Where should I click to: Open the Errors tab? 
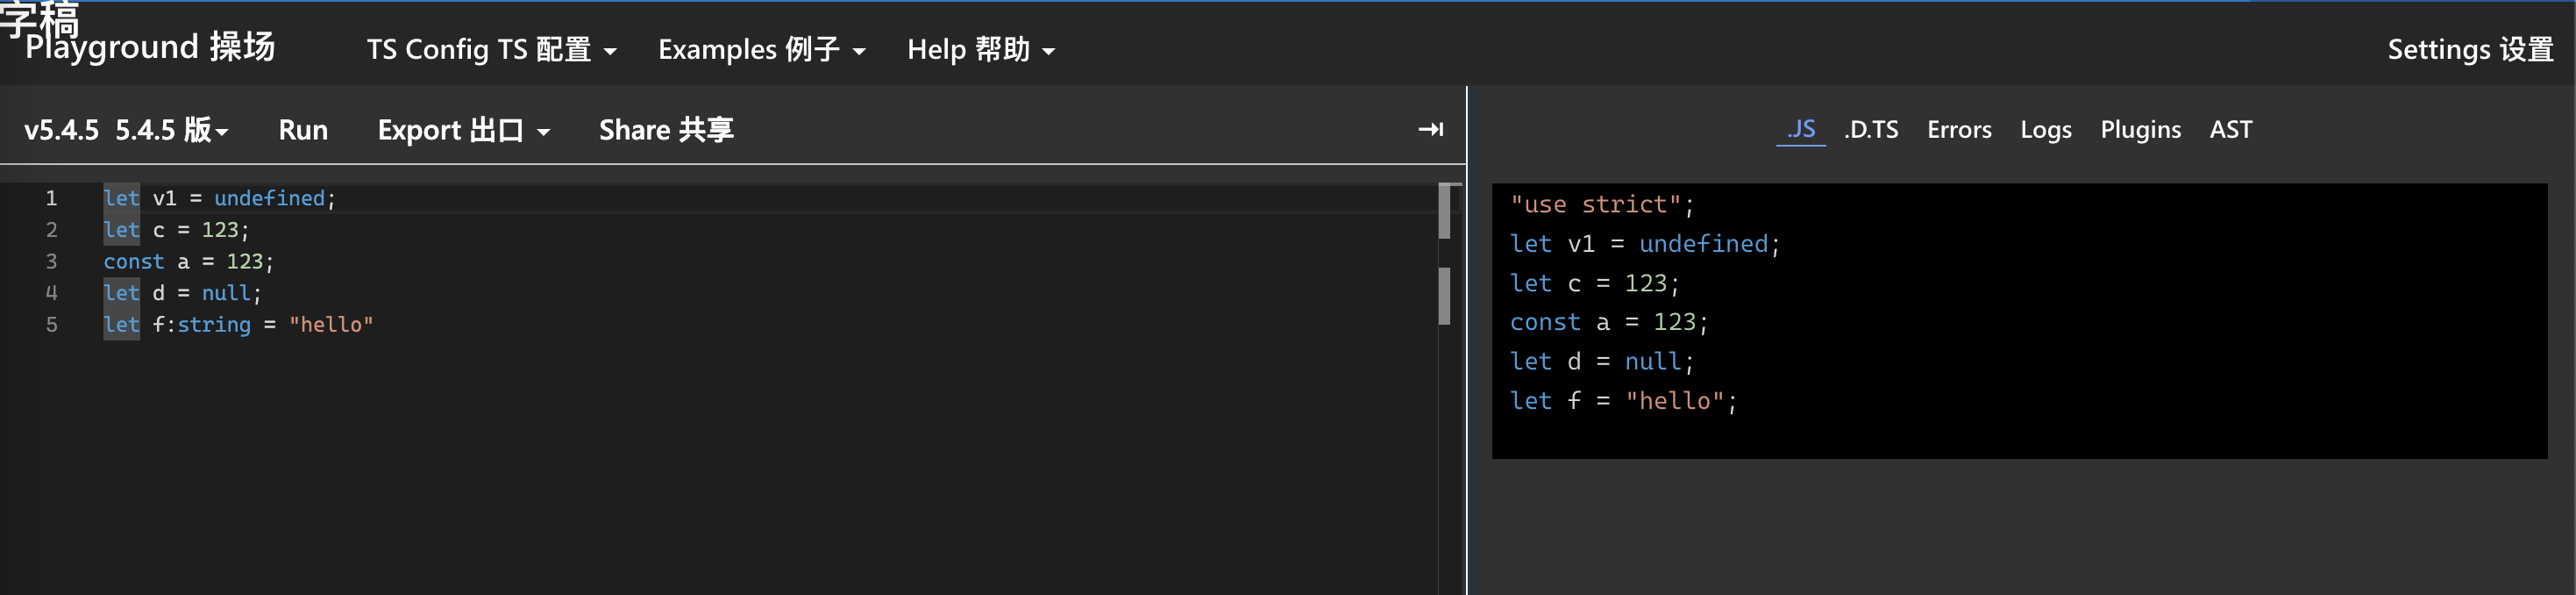tap(1959, 129)
